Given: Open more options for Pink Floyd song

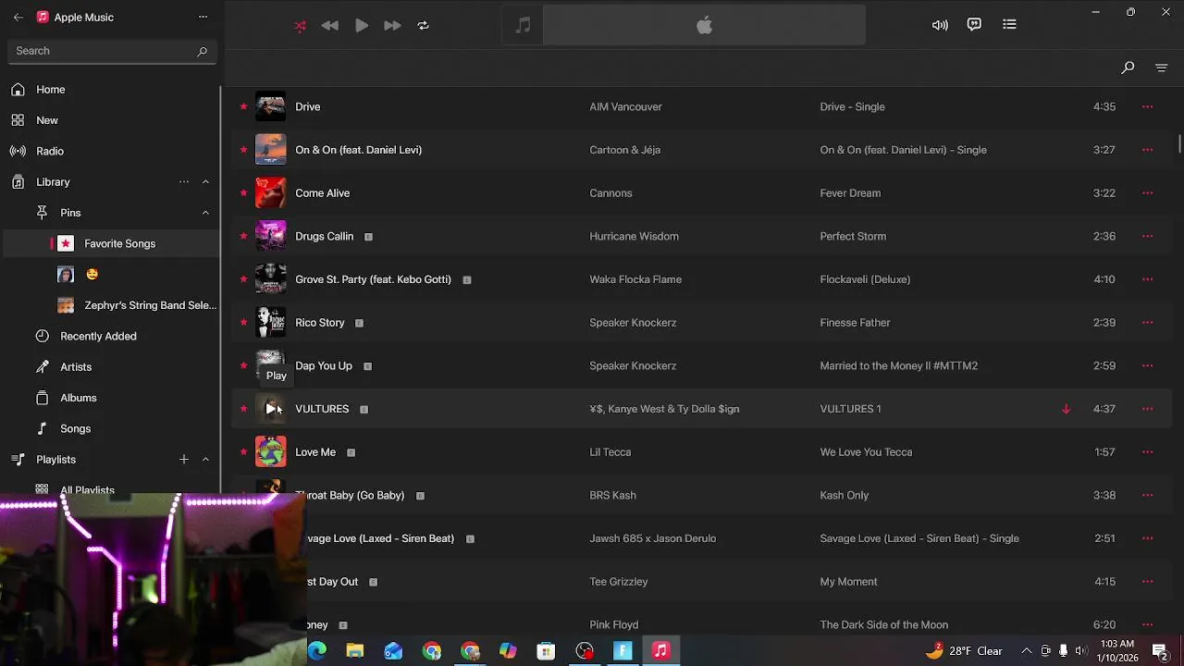Looking at the screenshot, I should (x=1147, y=624).
